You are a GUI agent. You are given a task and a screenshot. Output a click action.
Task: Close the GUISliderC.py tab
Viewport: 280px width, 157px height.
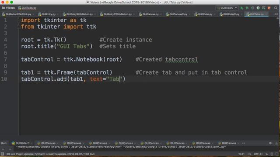(241, 14)
